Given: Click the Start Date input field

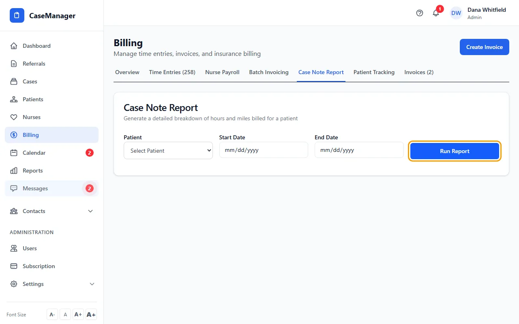Looking at the screenshot, I should coord(264,150).
